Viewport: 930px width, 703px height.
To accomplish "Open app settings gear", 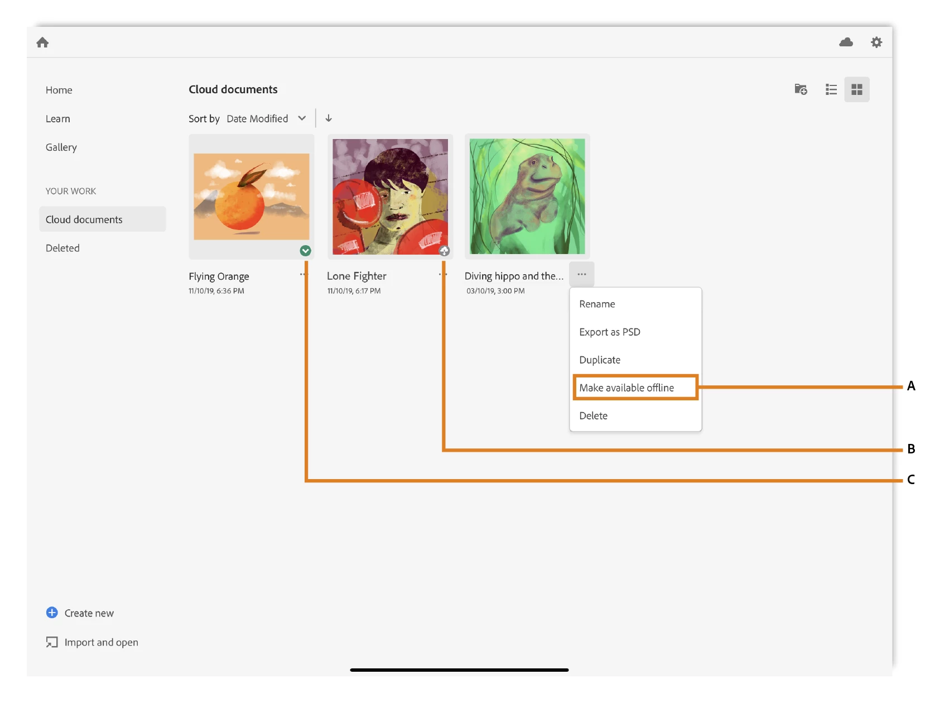I will [876, 42].
